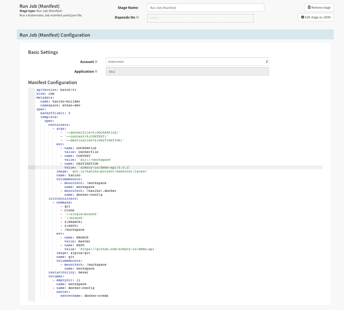Click the help icon next to Account
This screenshot has height=310, width=344.
[x=96, y=62]
